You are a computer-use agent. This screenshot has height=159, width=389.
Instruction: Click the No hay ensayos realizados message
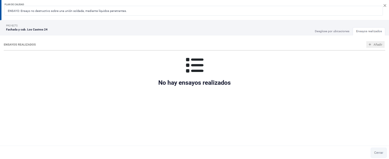pyautogui.click(x=194, y=83)
